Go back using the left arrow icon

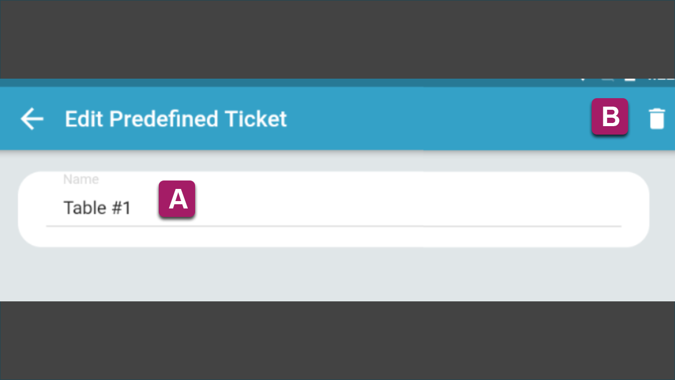click(32, 119)
